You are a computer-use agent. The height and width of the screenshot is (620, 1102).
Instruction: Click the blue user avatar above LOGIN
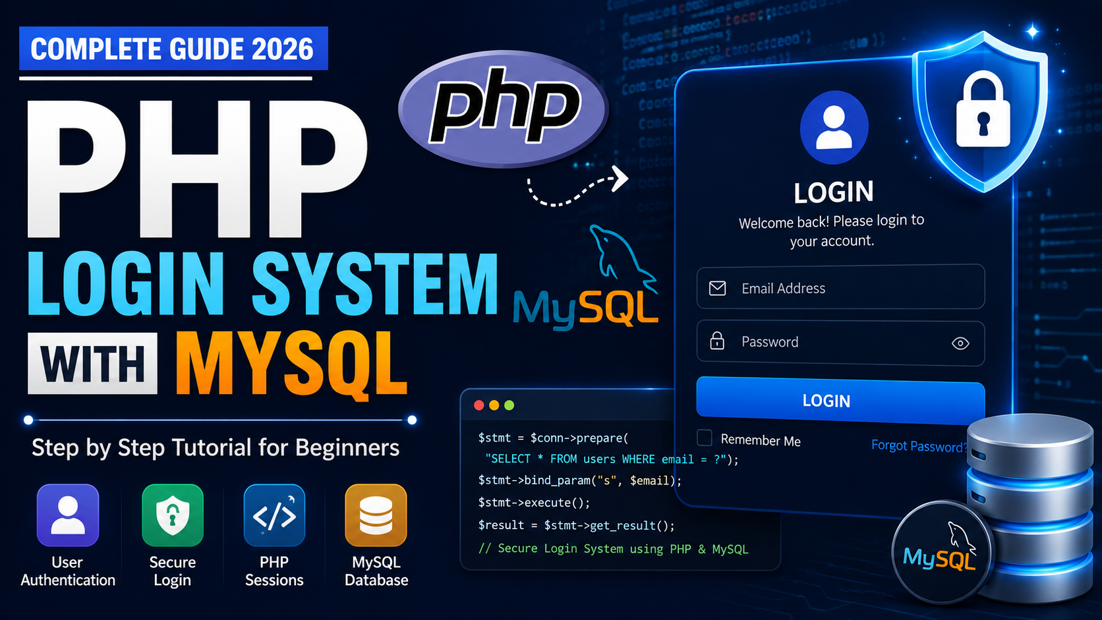tap(834, 127)
